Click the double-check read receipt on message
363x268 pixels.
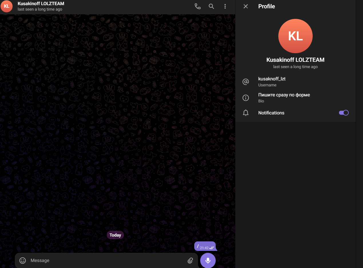pyautogui.click(x=212, y=248)
